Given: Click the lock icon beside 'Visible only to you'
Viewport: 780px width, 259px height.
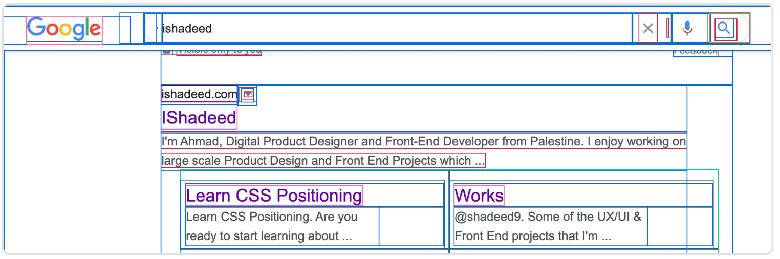Looking at the screenshot, I should pos(166,51).
